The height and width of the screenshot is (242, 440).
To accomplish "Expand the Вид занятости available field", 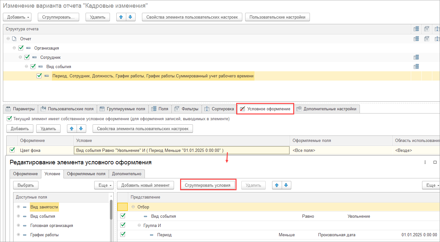I will (18, 207).
